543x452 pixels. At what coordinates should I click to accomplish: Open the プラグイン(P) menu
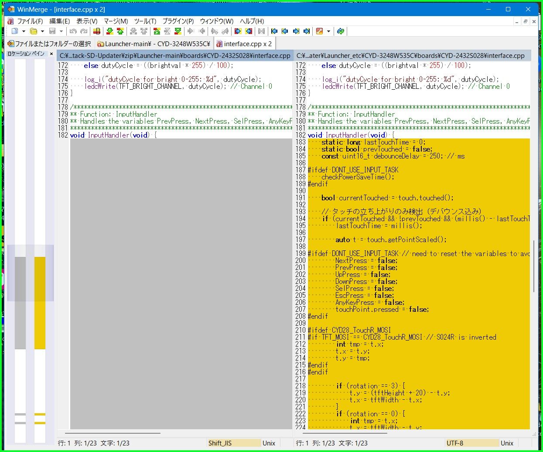click(x=178, y=21)
